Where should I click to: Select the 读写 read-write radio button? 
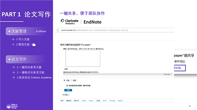(71, 80)
